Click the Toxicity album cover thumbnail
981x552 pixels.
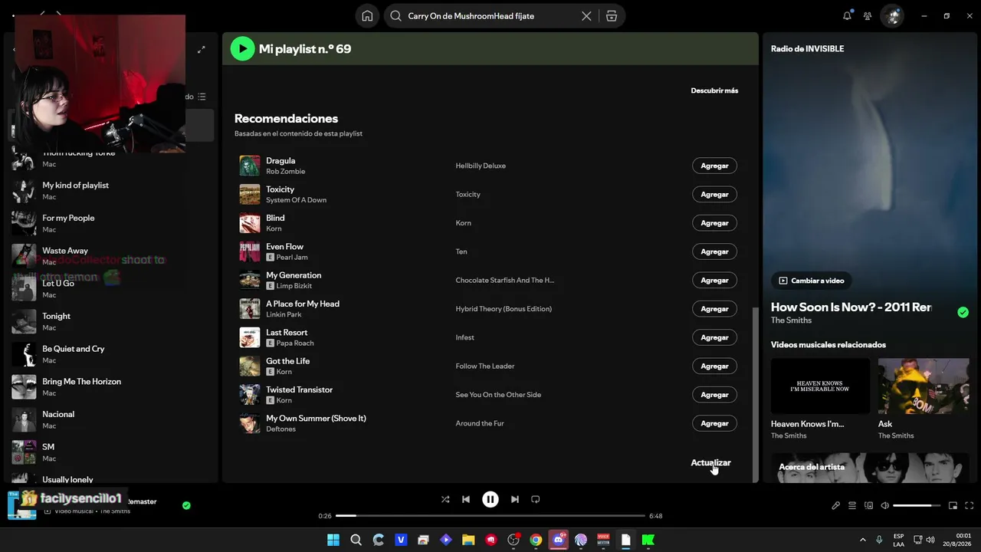(x=250, y=194)
